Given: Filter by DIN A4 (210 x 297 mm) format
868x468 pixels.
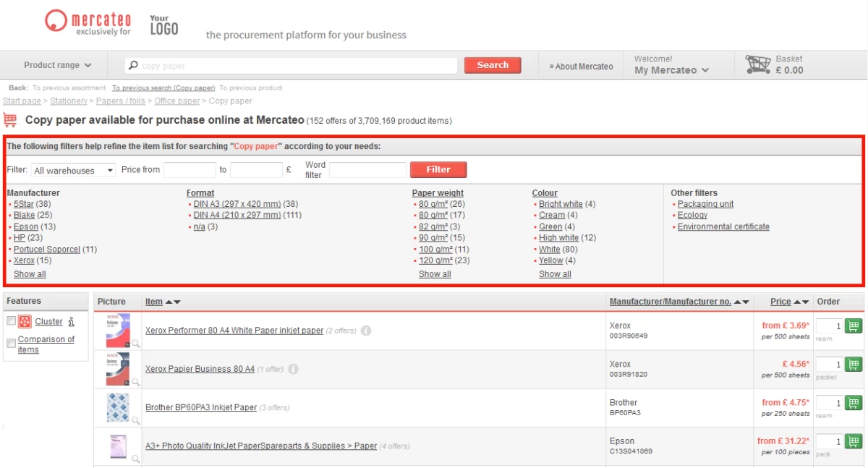Looking at the screenshot, I should pyautogui.click(x=237, y=215).
